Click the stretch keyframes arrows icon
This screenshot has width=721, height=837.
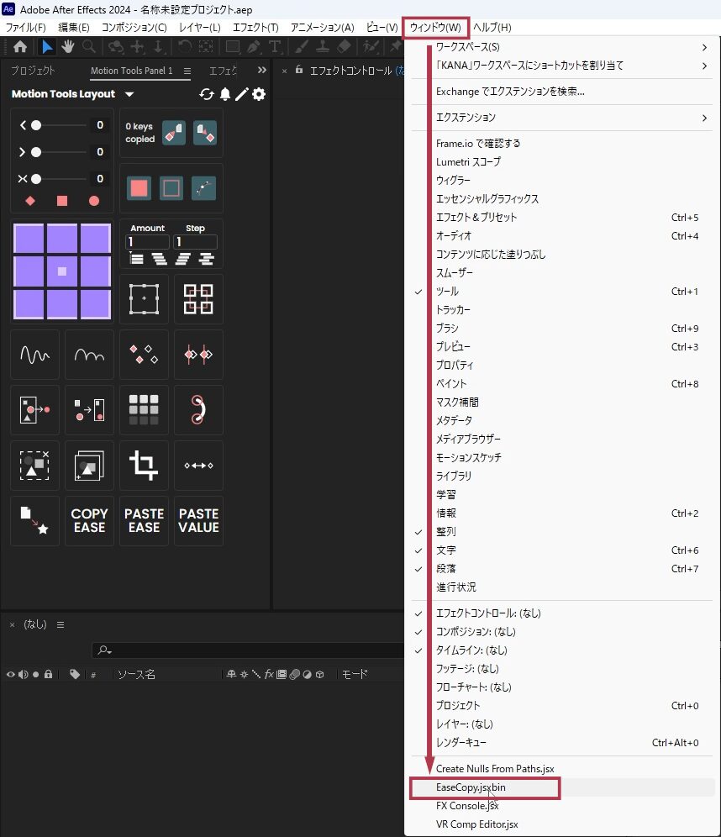point(198,466)
